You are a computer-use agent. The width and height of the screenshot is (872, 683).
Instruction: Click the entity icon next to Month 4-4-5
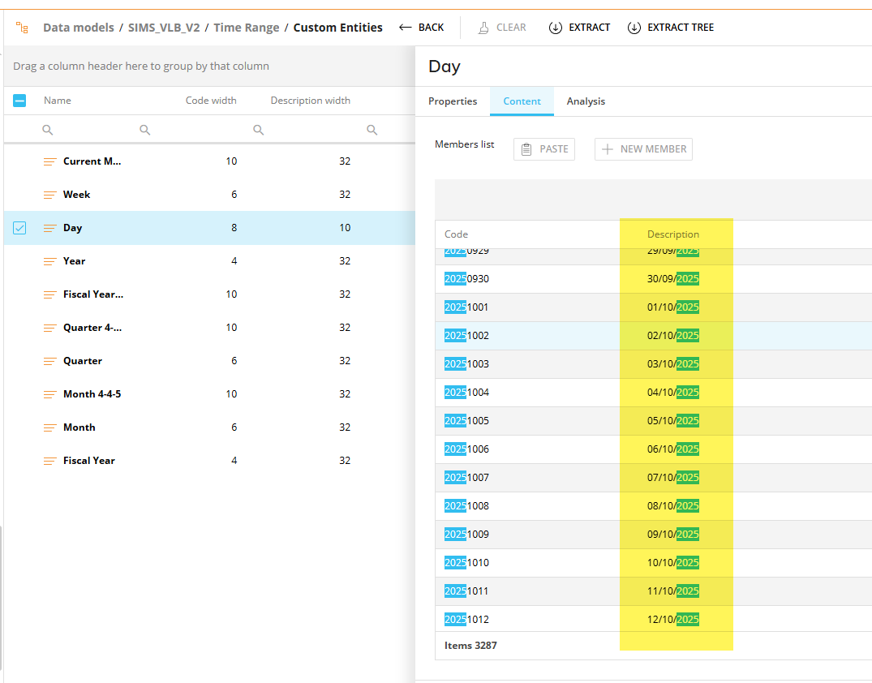(50, 394)
